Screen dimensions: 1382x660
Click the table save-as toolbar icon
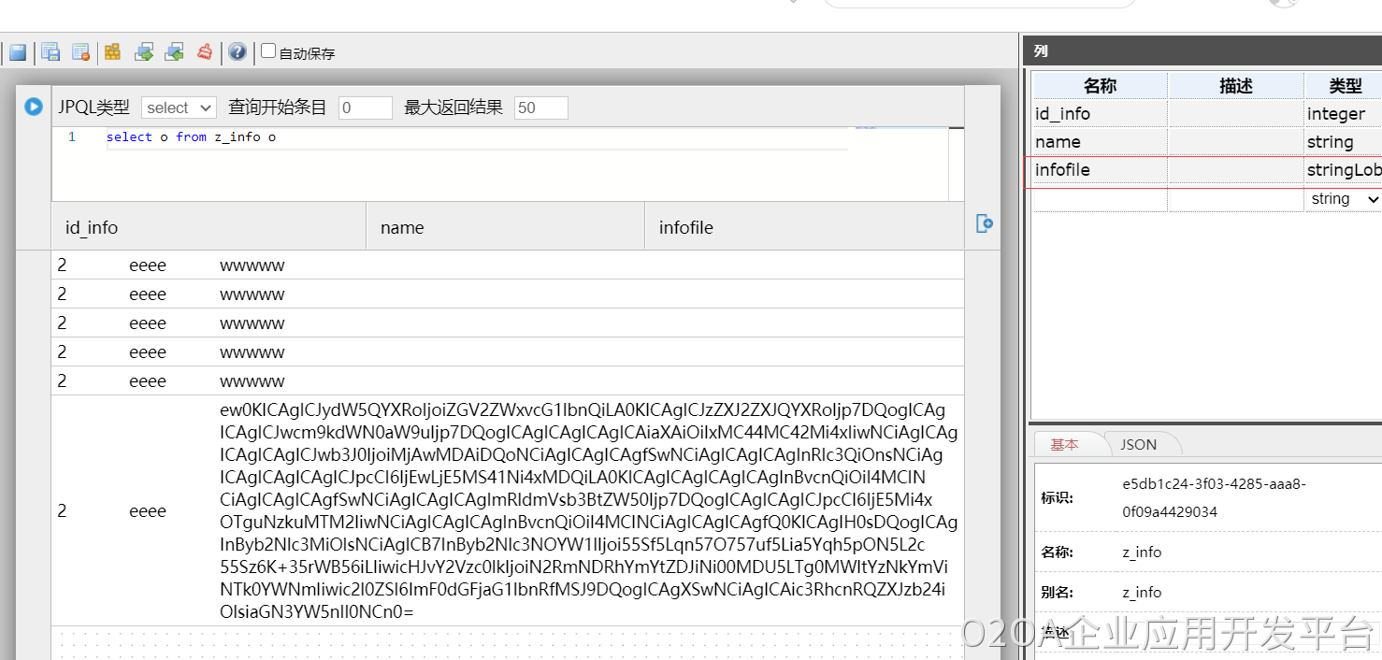(50, 52)
